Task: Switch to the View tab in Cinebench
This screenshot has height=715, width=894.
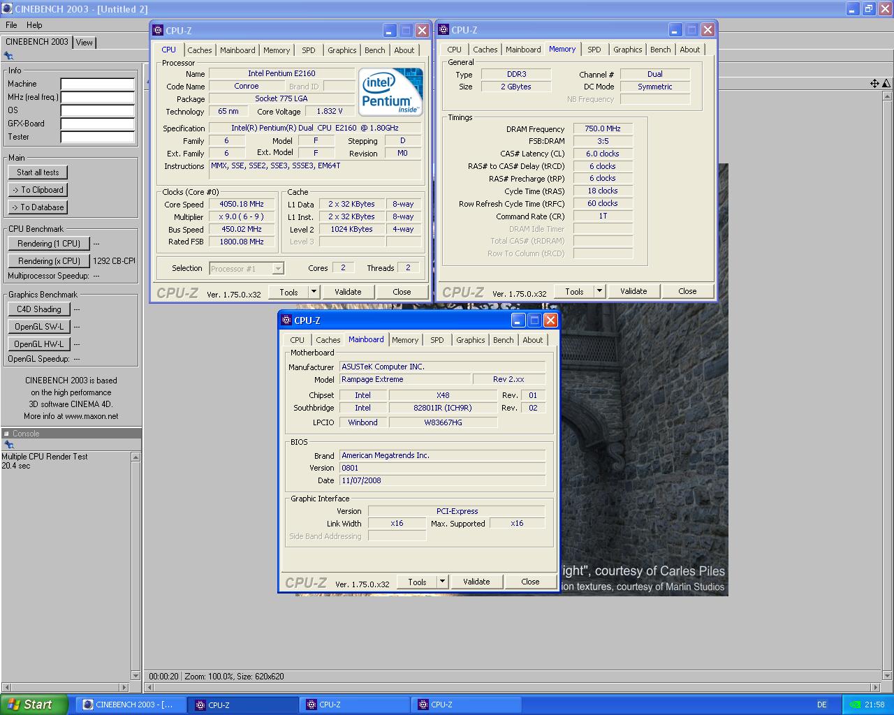Action: click(85, 43)
